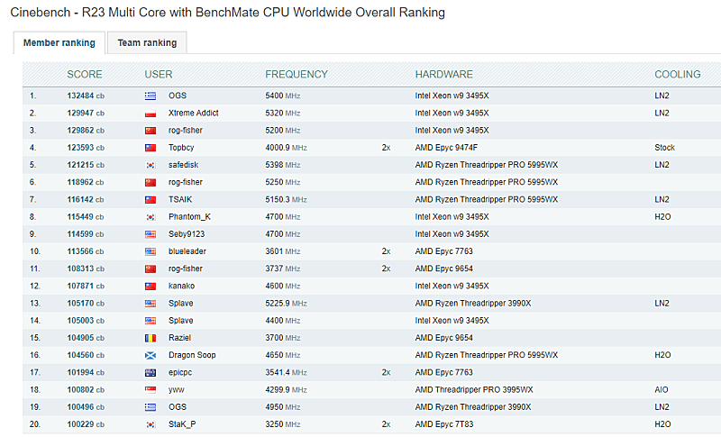Click the China flag in rank 11 row
721x437 pixels.
(151, 269)
